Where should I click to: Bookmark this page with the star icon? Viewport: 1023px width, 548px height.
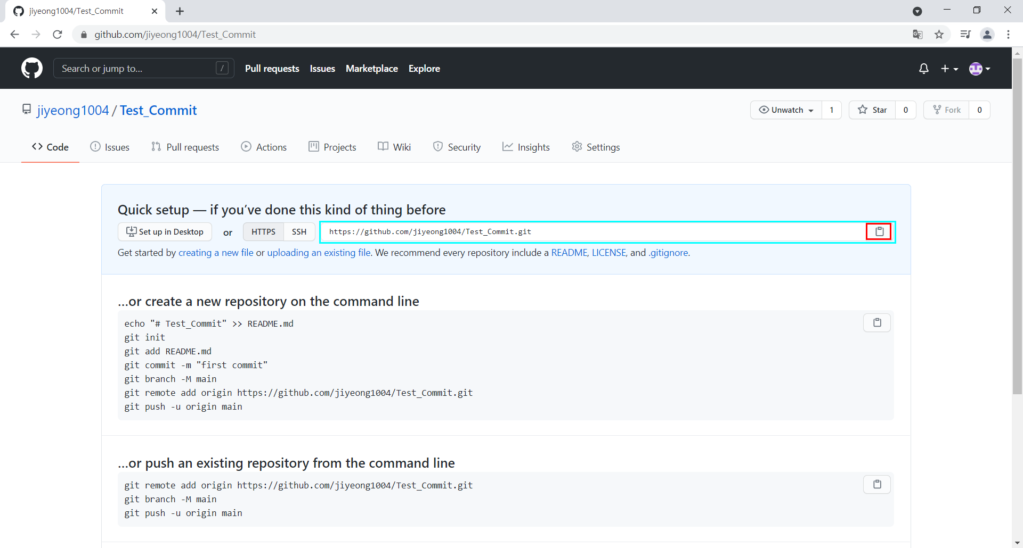(939, 35)
